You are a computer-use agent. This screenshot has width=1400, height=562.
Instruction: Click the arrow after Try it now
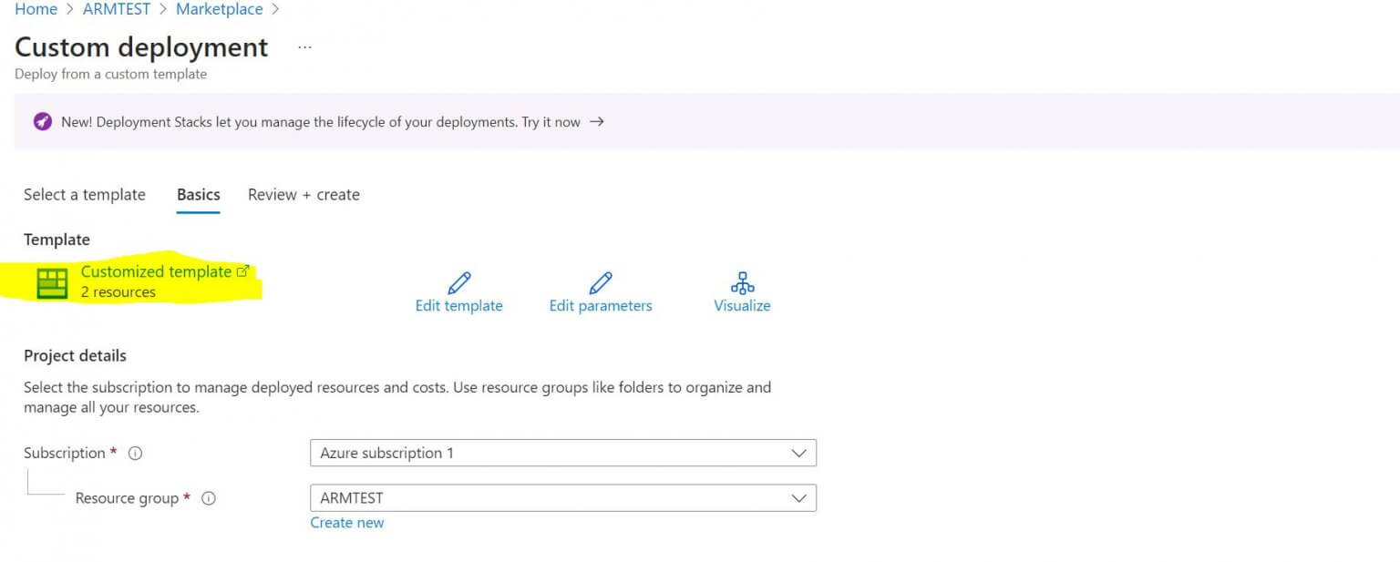point(597,122)
